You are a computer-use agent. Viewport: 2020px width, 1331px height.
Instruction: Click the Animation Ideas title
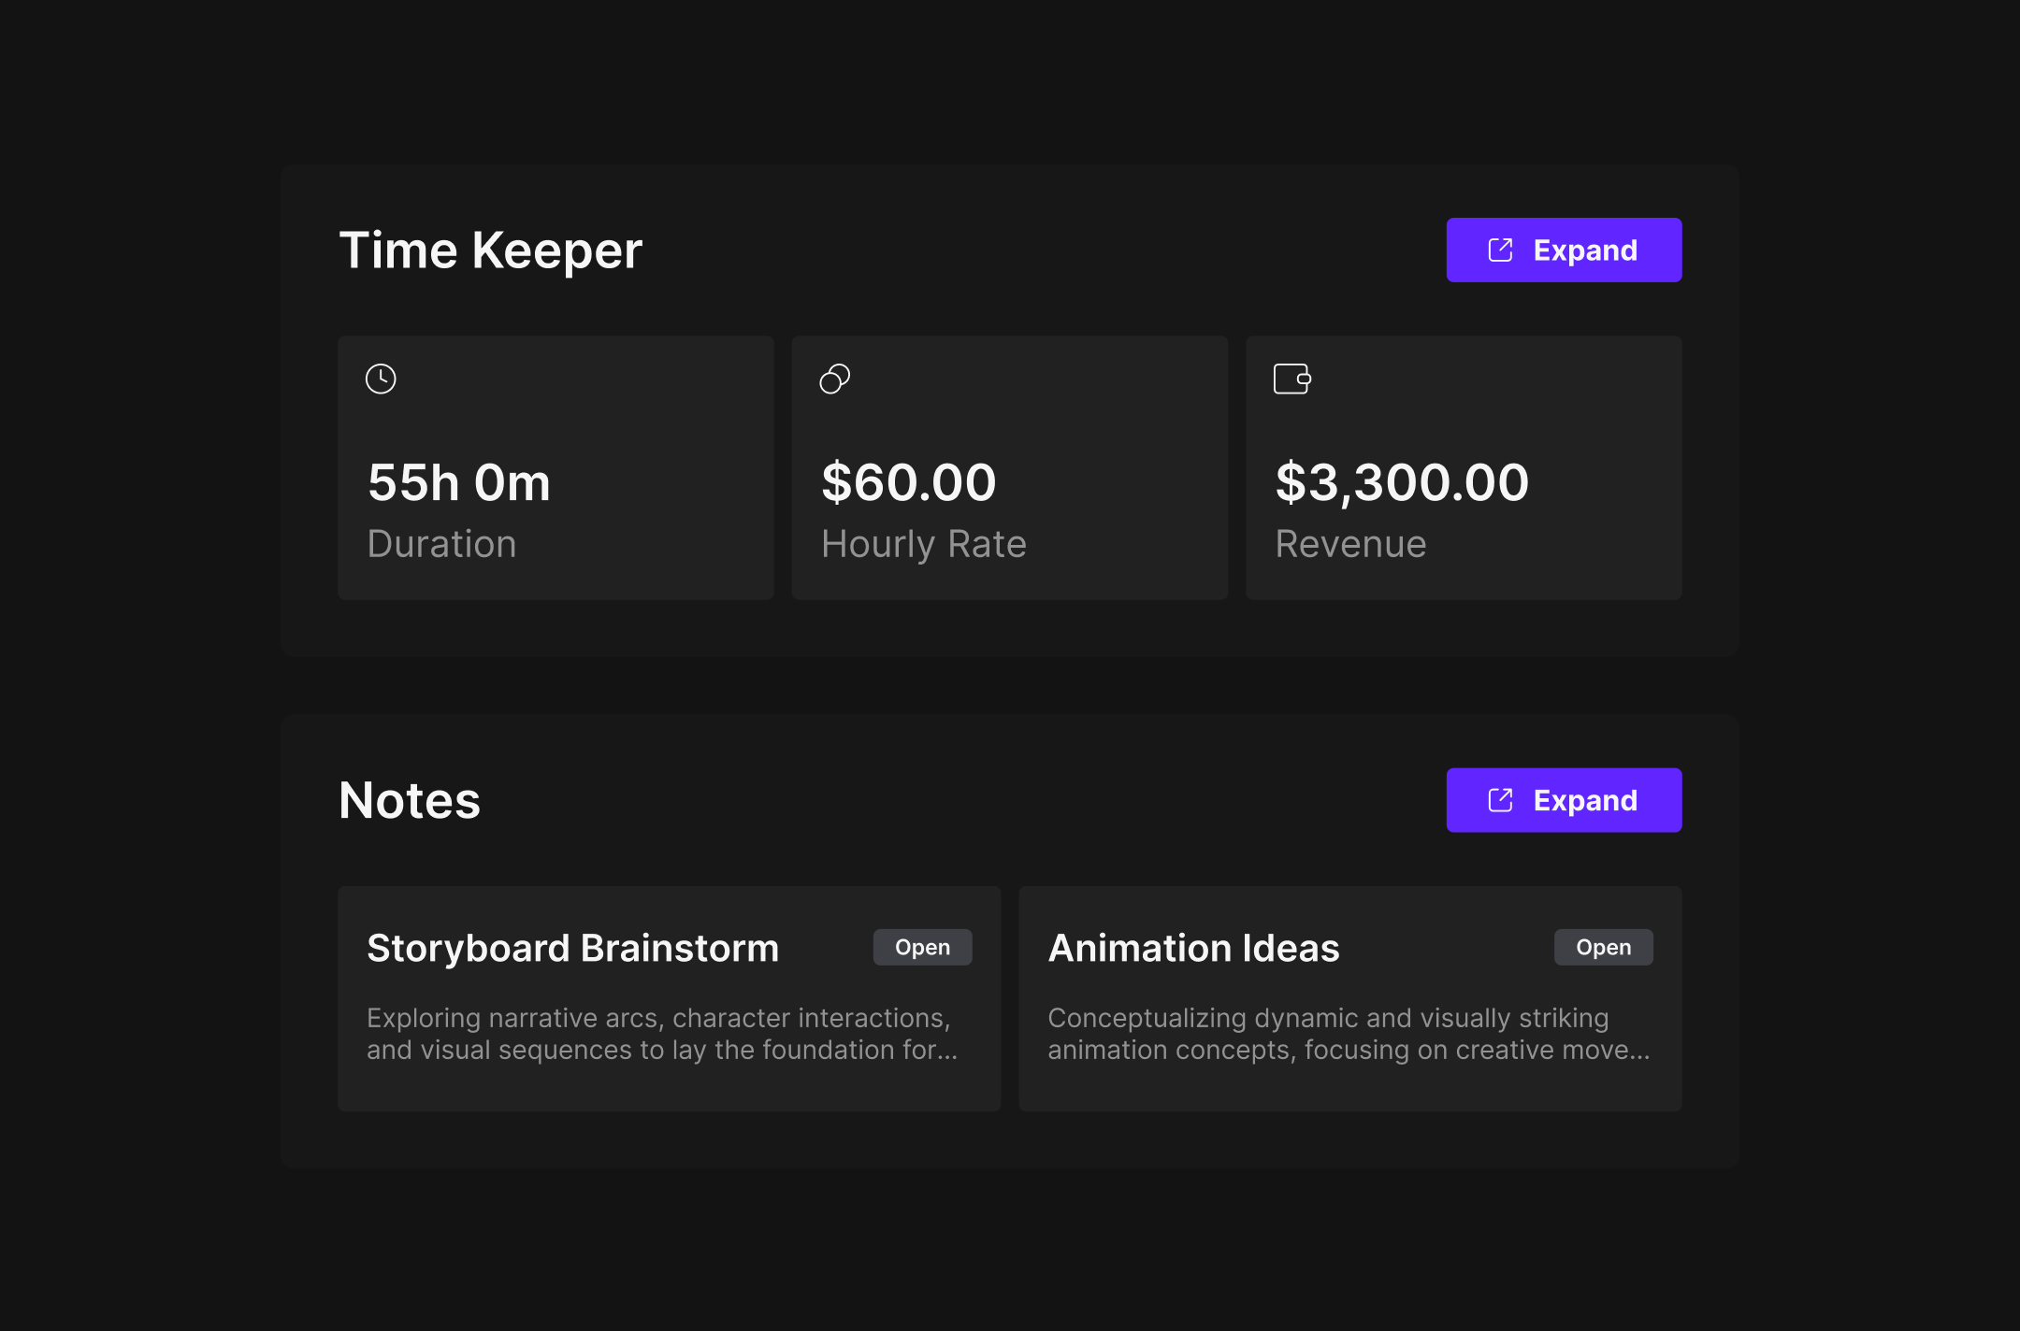1193,948
